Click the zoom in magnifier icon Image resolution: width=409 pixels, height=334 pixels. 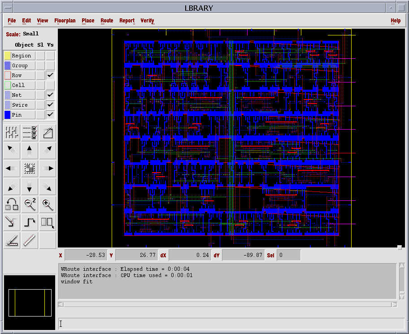tap(48, 204)
